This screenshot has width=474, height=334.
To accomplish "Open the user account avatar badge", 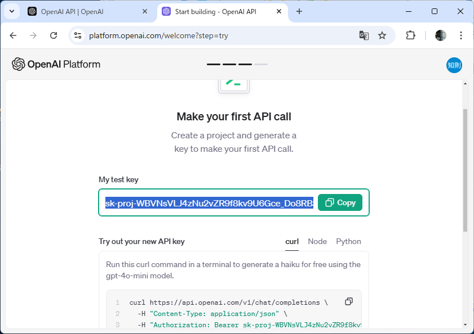I will (454, 65).
